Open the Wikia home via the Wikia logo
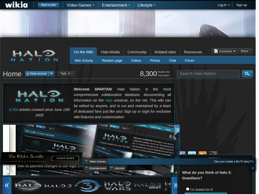Image resolution: width=259 pixels, height=194 pixels. tap(16, 5)
